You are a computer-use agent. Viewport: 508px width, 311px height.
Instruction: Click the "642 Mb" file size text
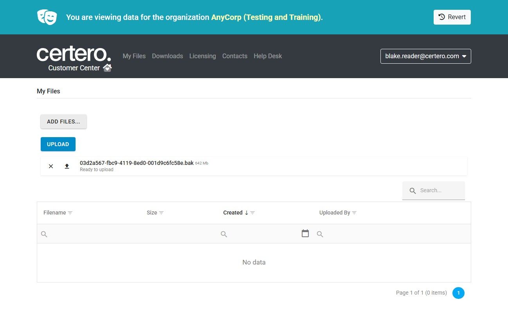202,163
